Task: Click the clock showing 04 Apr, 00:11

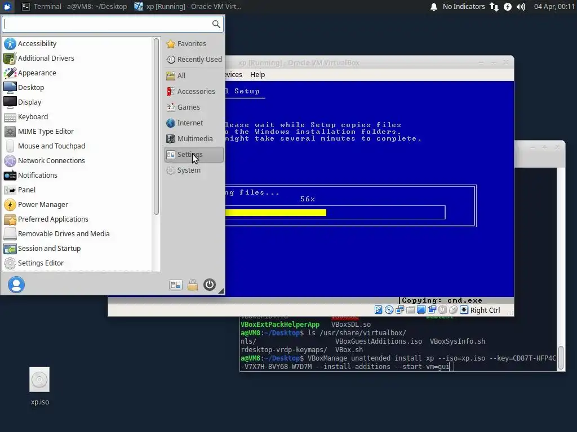Action: click(x=554, y=7)
